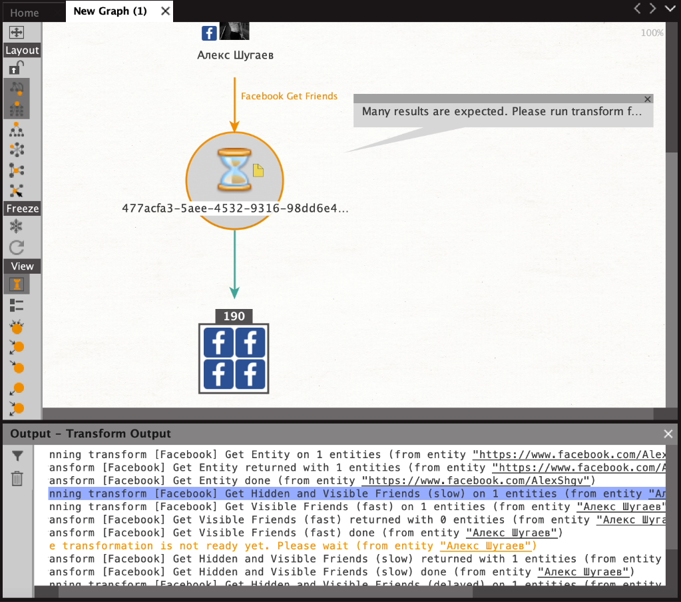Select the 190 Facebook entities collection node

pyautogui.click(x=234, y=358)
